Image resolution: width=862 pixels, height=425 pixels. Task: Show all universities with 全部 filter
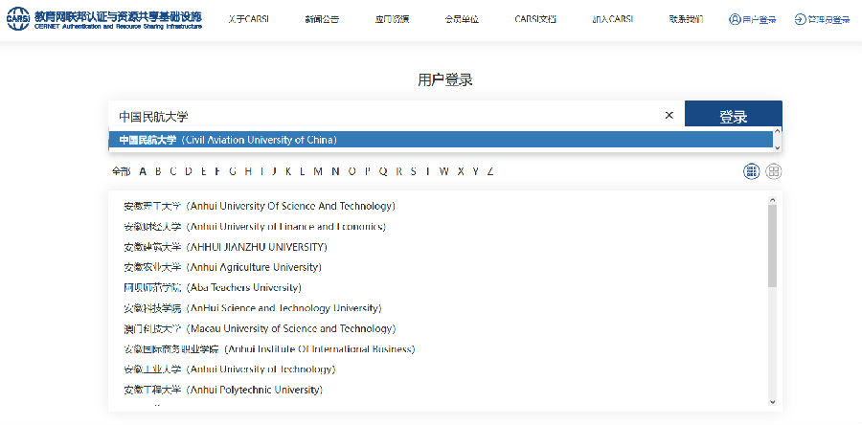(x=120, y=171)
